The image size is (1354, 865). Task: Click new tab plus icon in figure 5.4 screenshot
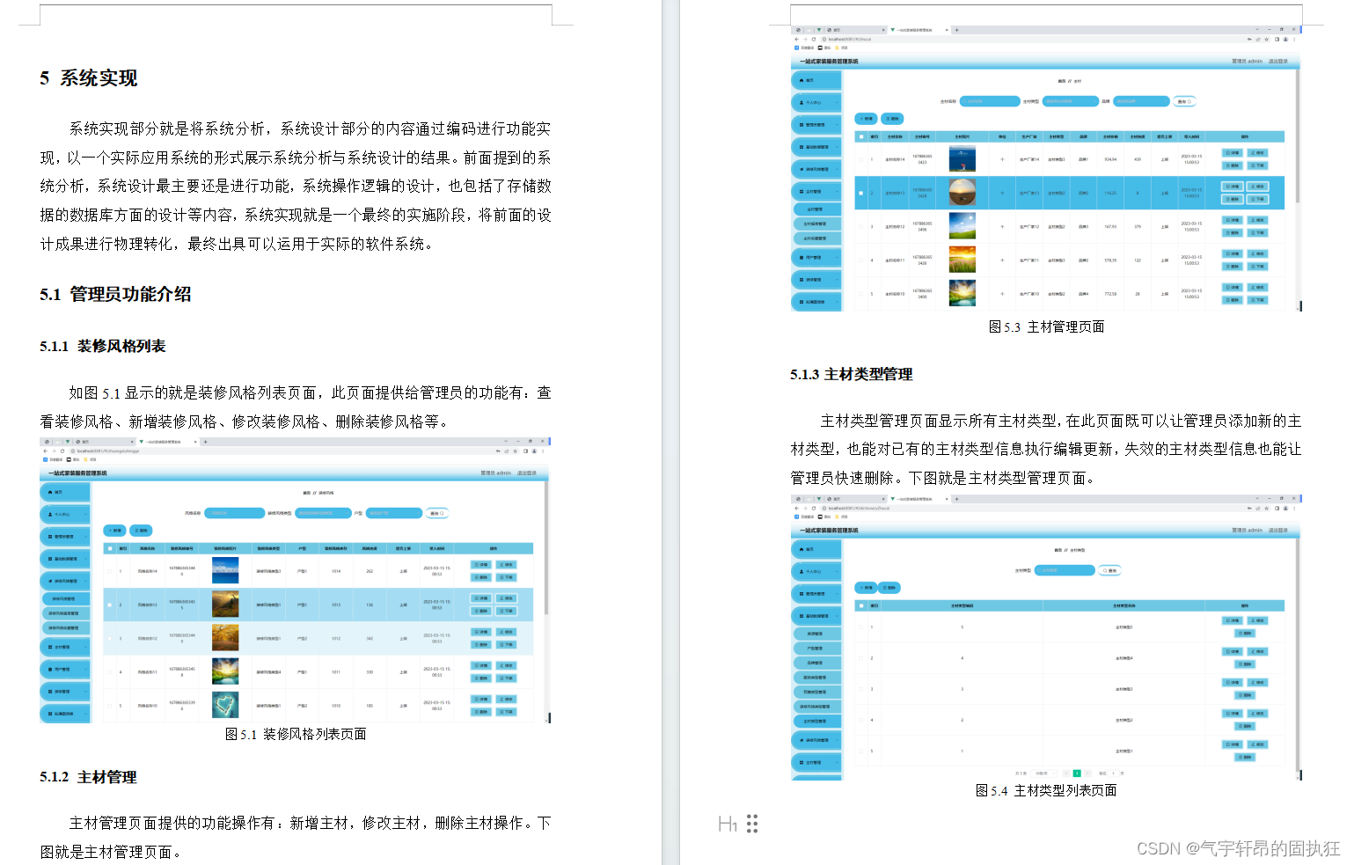click(957, 499)
